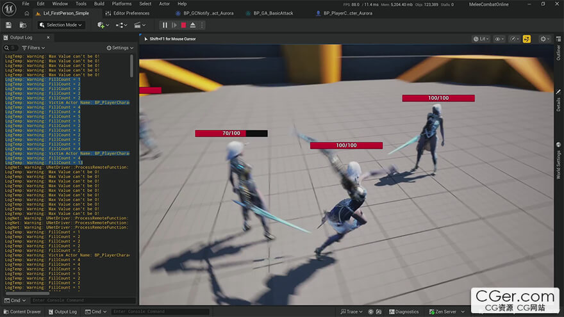
Task: Click the home icon beside level tab
Action: pos(27,13)
